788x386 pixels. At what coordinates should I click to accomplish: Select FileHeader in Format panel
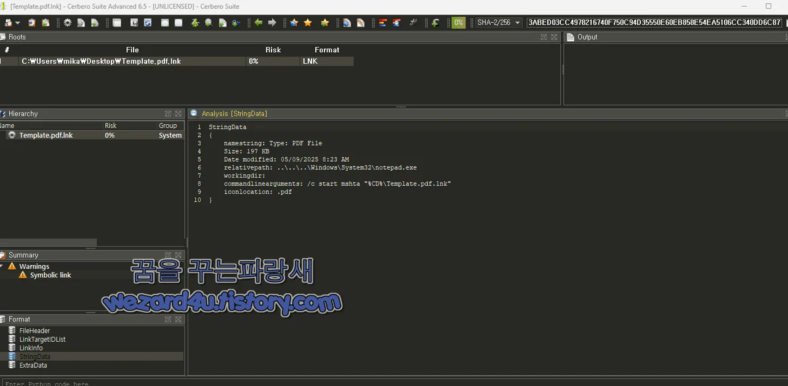(34, 331)
